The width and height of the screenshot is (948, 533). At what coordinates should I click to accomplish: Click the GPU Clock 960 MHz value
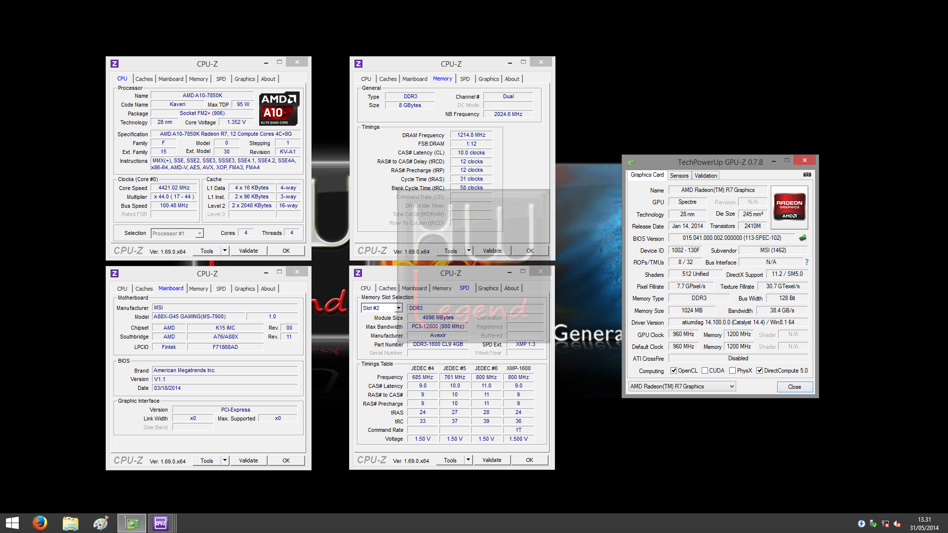tap(683, 334)
